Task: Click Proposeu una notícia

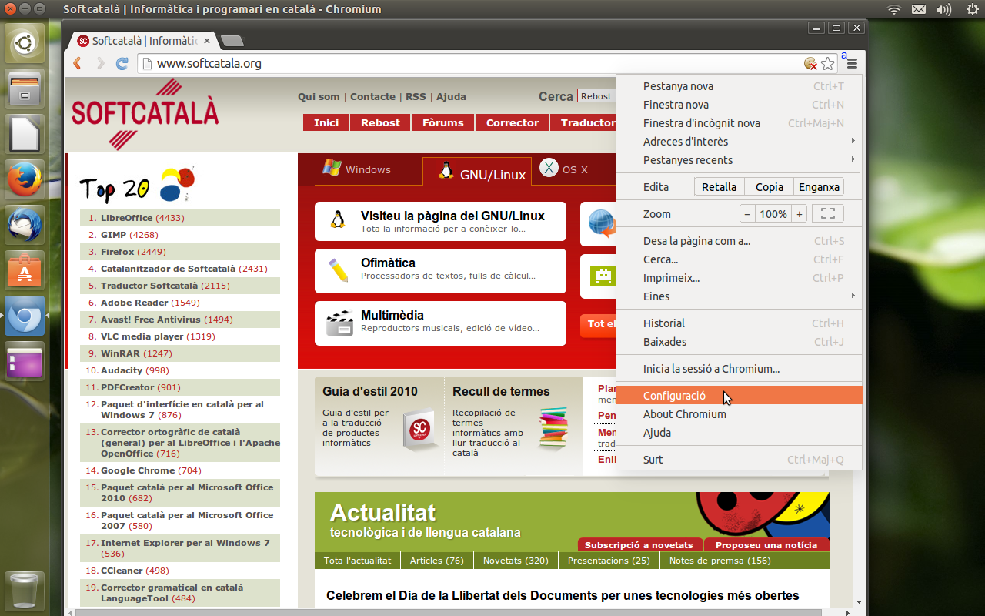Action: pyautogui.click(x=766, y=544)
